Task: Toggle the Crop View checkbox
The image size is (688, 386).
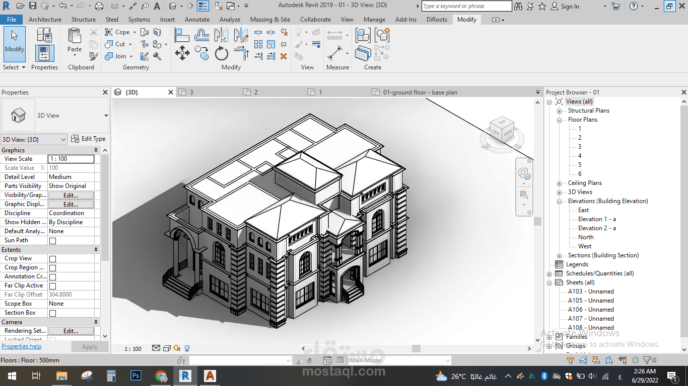Action: (x=52, y=259)
